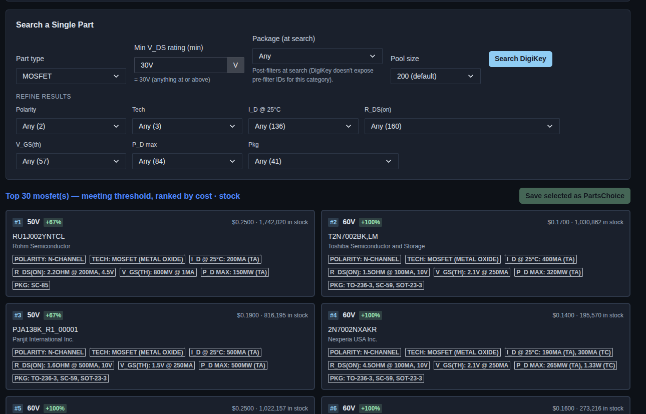Screen dimensions: 646x414
Task: Click I_D @ 25°C: 400MA (TA) tag
Action: (x=541, y=259)
